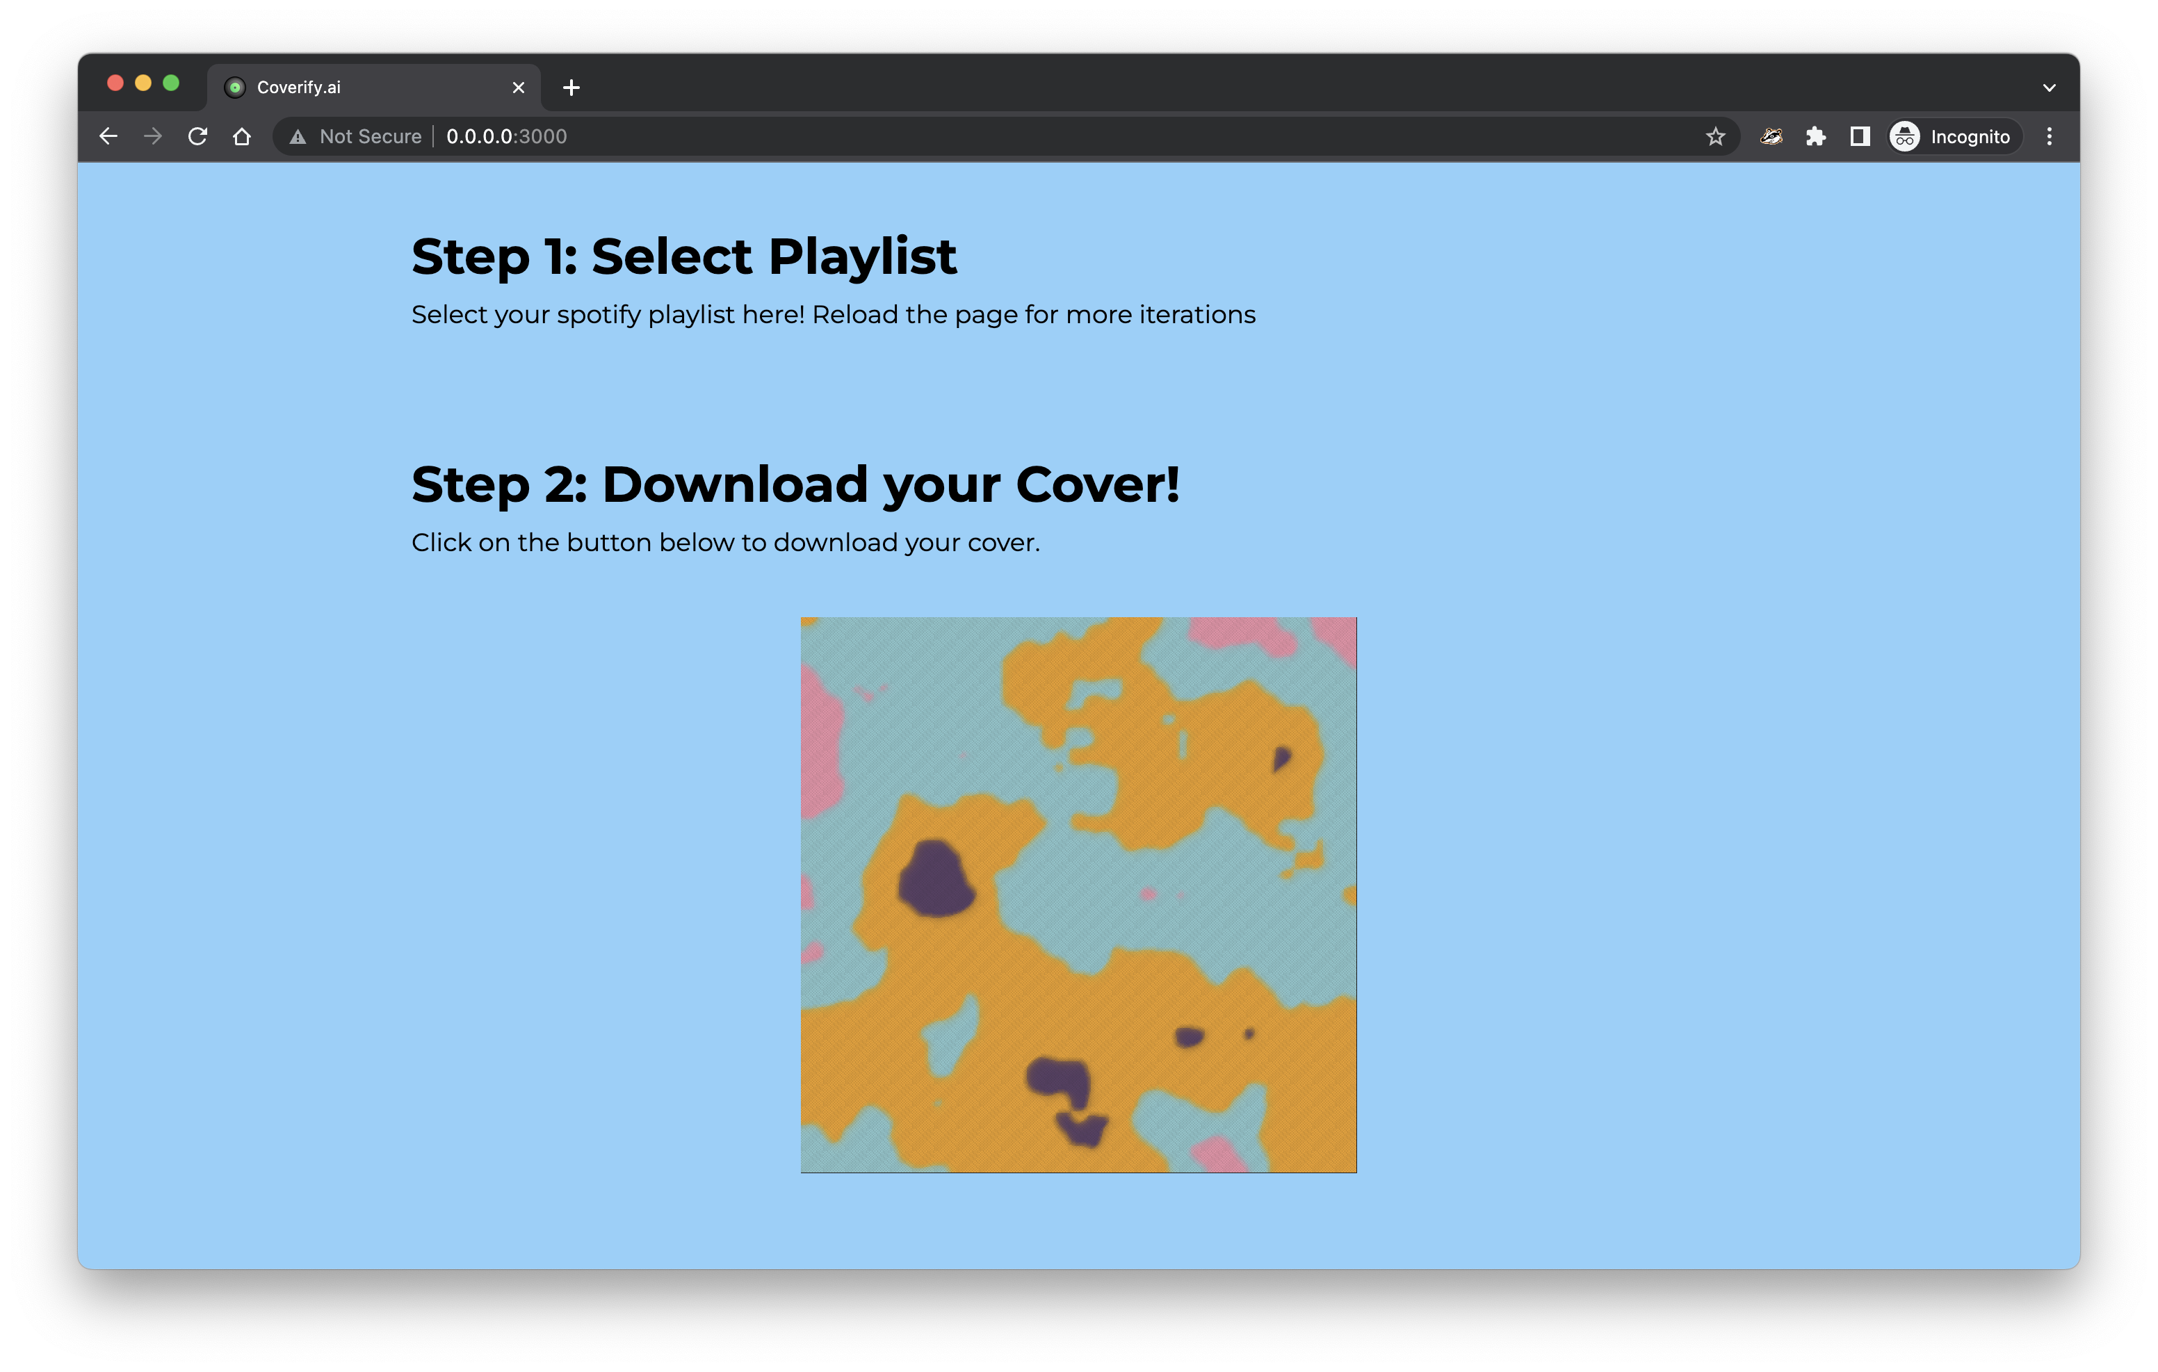This screenshot has width=2158, height=1372.
Task: Expand the tab search chevron
Action: tap(2049, 88)
